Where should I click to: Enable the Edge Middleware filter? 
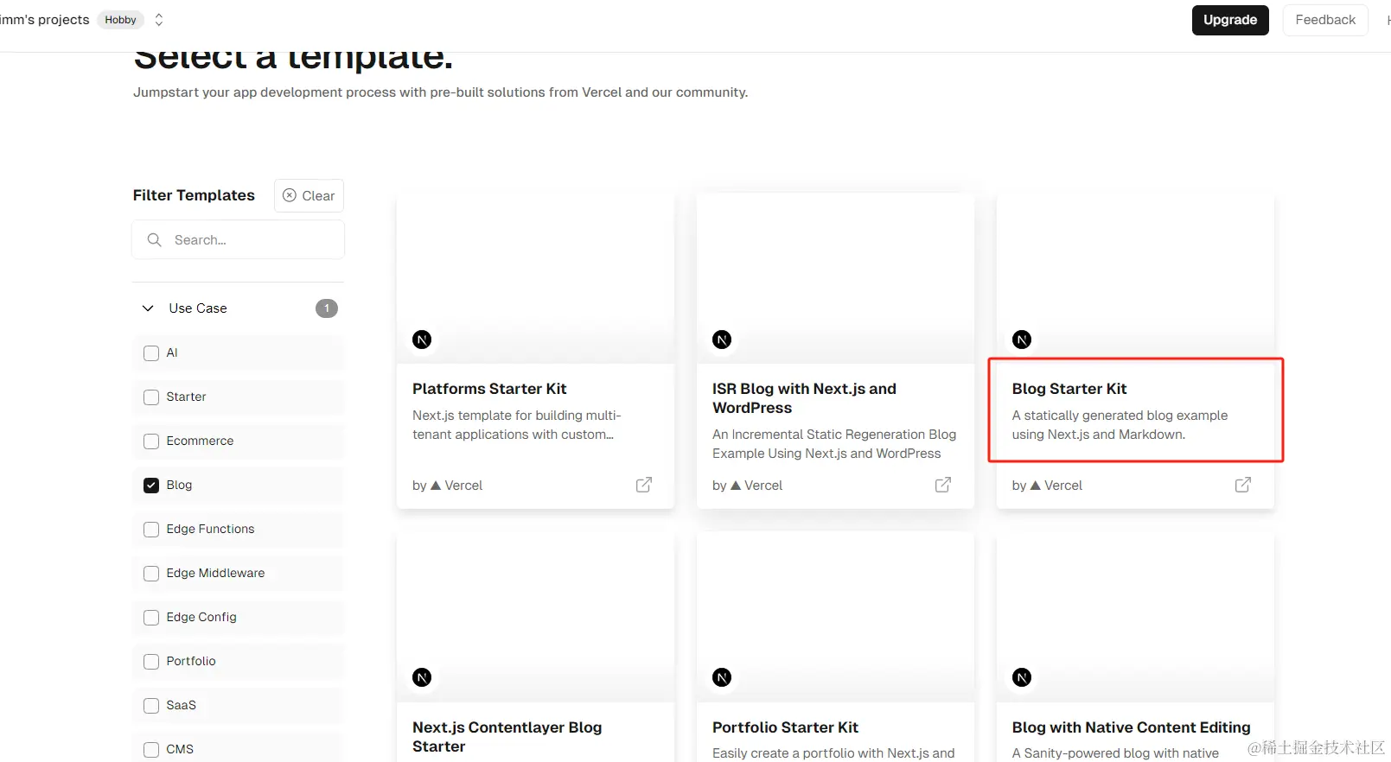point(151,573)
